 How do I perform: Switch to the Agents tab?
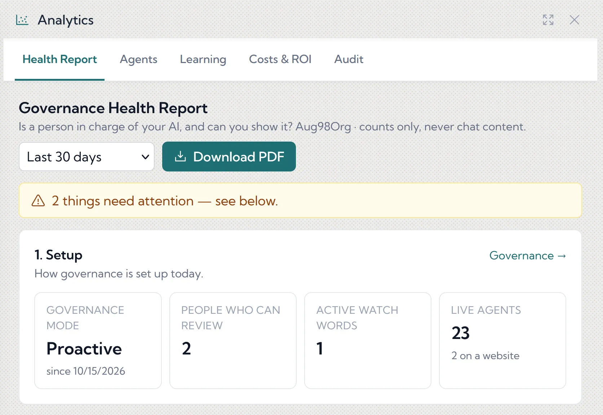138,59
